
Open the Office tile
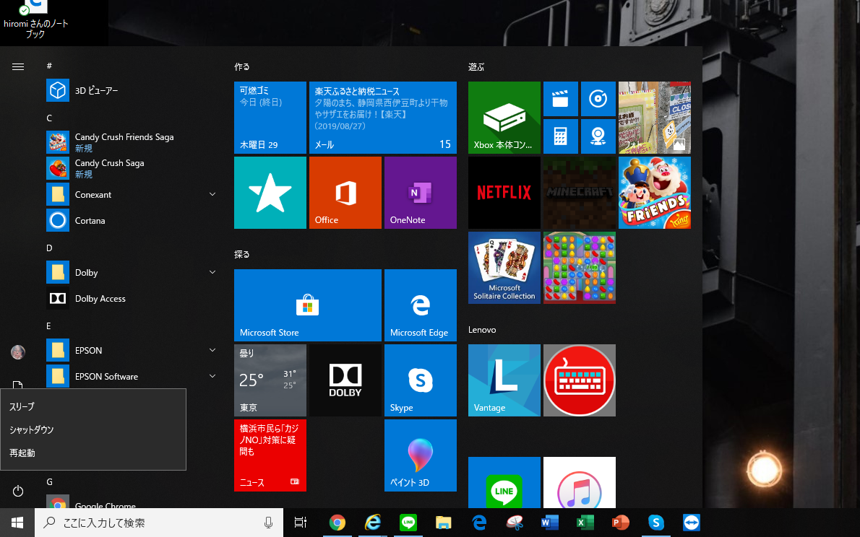tap(345, 192)
